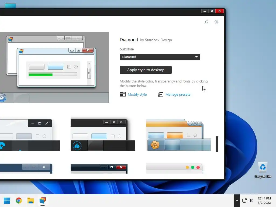The width and height of the screenshot is (276, 207).
Task: Choose the light style with dark taskbar thumbnail
Action: click(x=30, y=135)
